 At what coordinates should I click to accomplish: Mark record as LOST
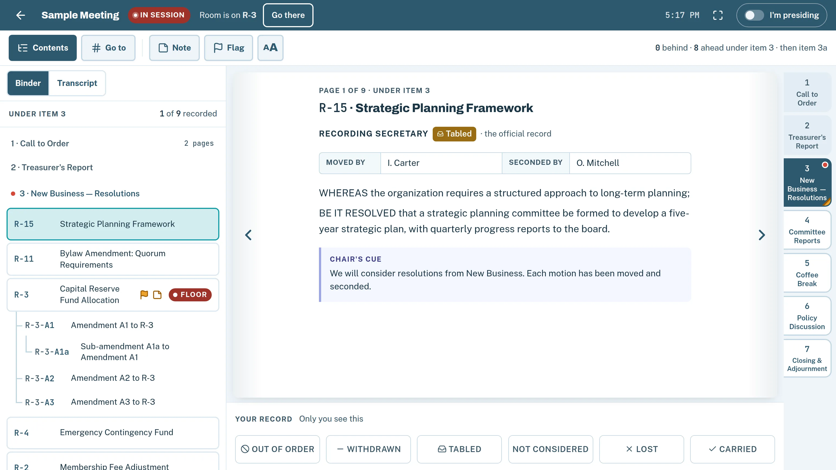(x=642, y=449)
